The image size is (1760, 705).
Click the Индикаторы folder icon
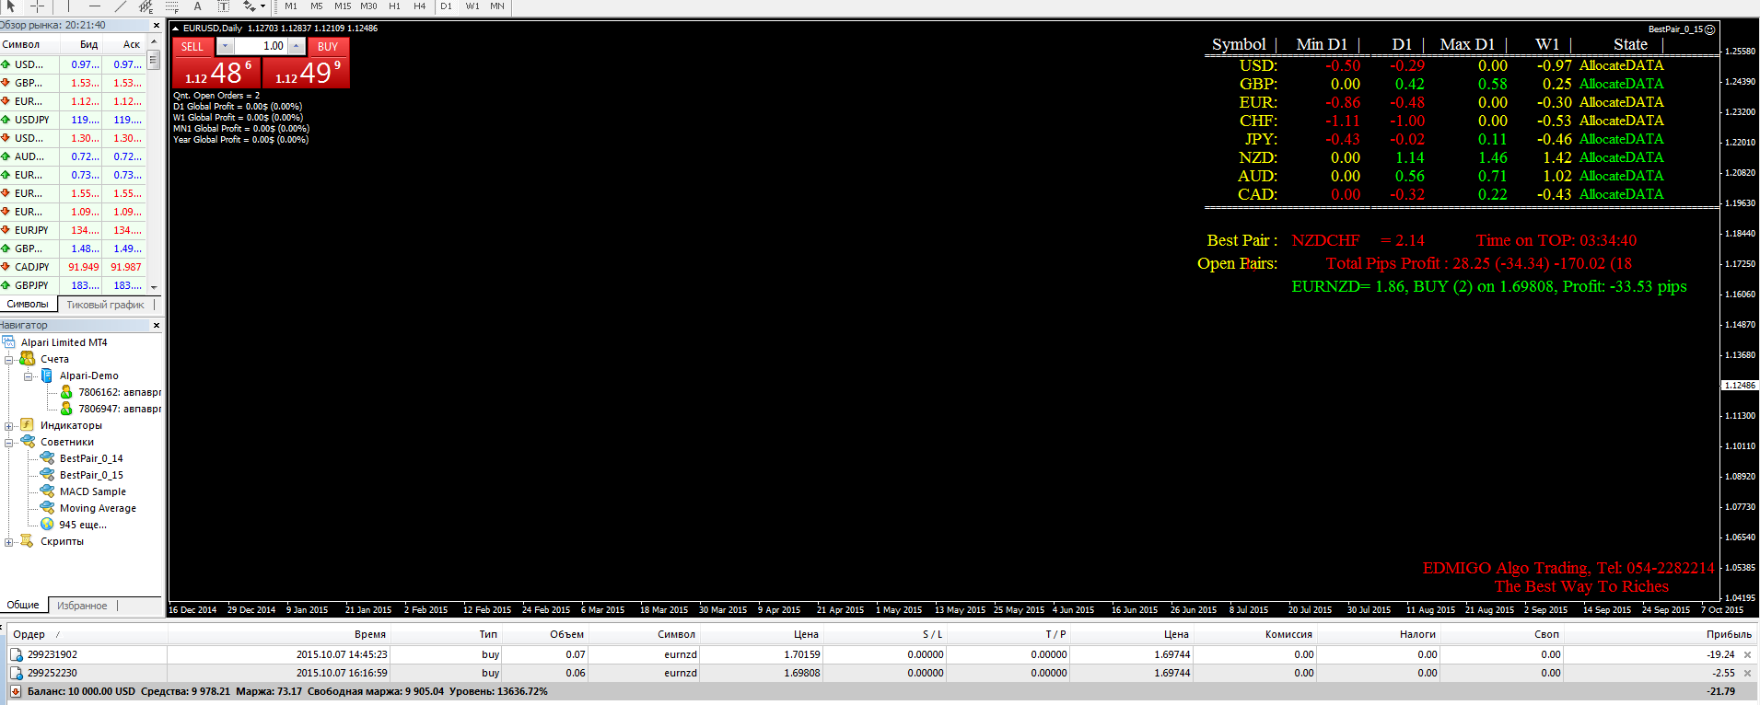click(28, 425)
